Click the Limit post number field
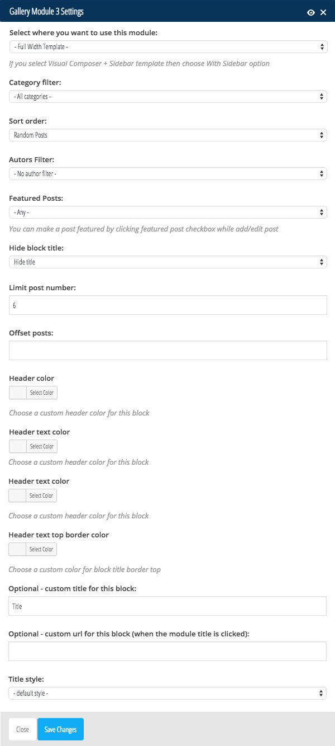The width and height of the screenshot is (335, 746). (167, 305)
